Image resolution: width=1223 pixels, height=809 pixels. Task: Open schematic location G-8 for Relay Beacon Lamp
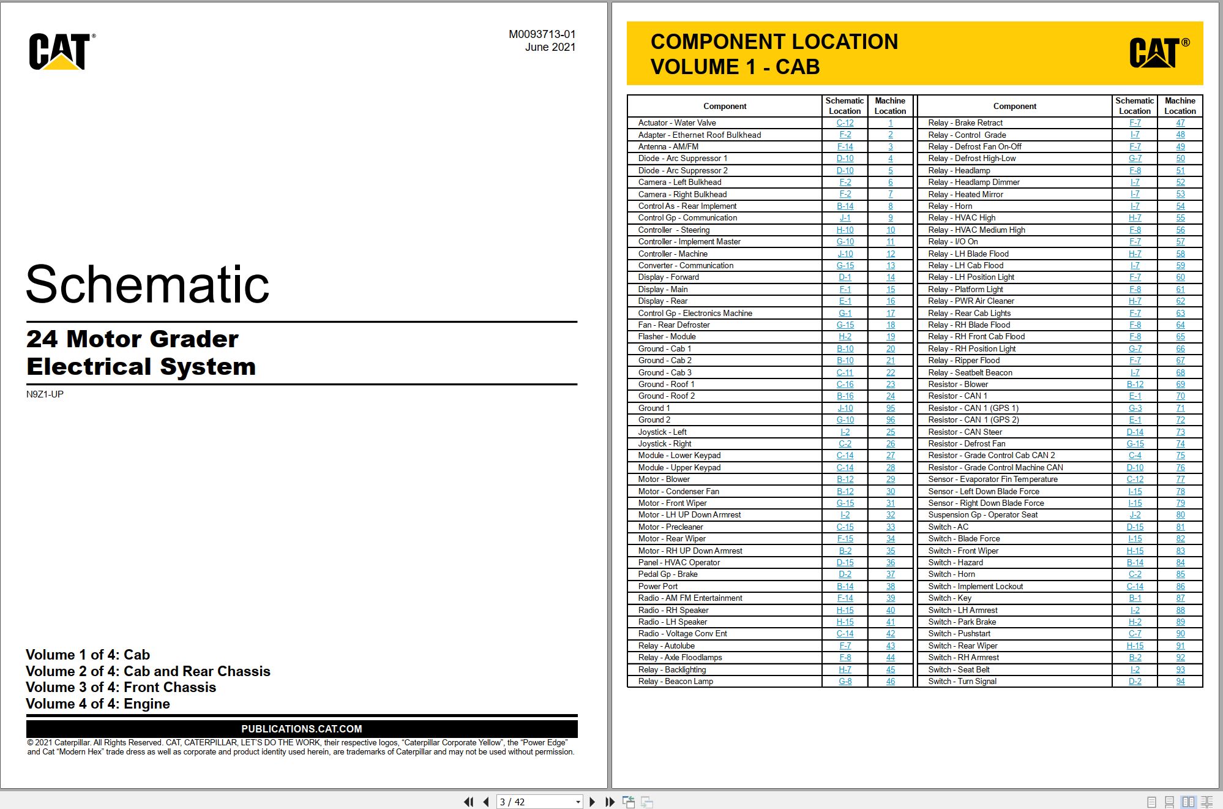point(845,681)
